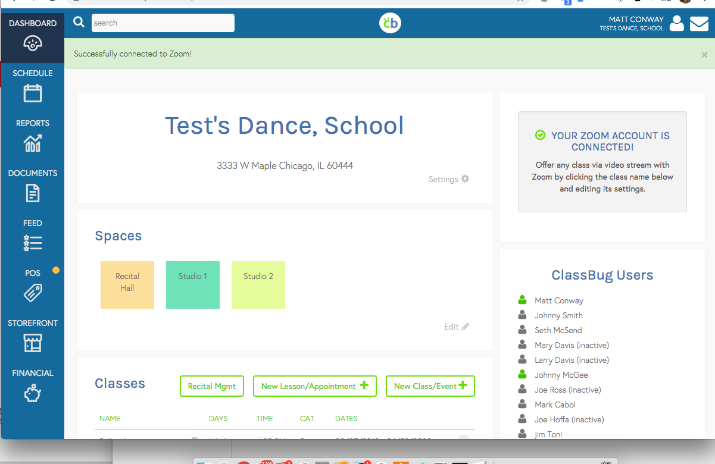Click the magnifying glass search icon
Screen dimensions: 715x464
point(79,23)
